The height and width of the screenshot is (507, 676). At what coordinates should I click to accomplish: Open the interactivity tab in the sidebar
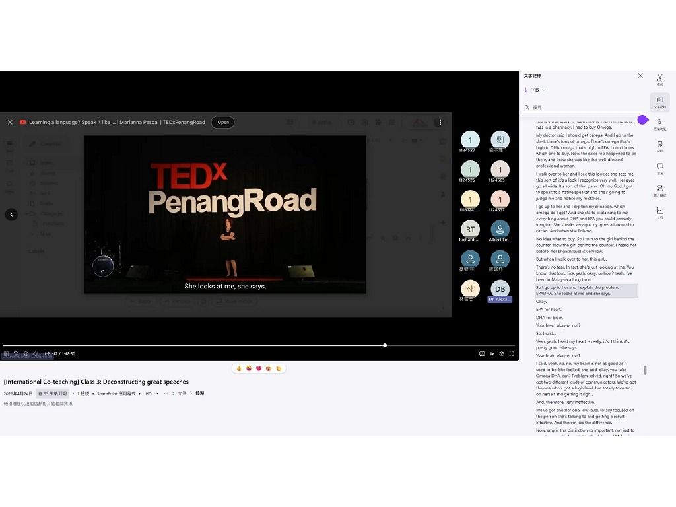click(x=660, y=124)
